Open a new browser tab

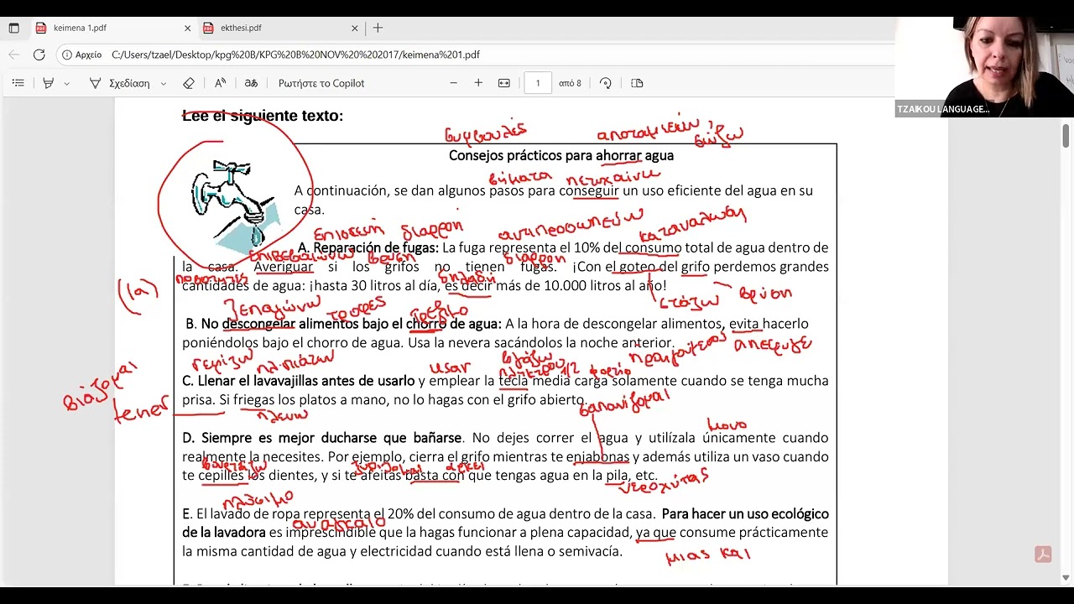coord(378,28)
